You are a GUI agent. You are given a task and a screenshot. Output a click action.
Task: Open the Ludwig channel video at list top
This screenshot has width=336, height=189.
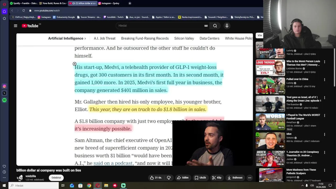[270, 53]
